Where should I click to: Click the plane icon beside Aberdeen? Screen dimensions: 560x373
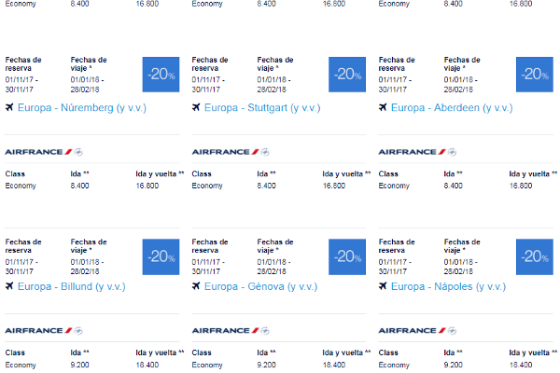(x=383, y=107)
